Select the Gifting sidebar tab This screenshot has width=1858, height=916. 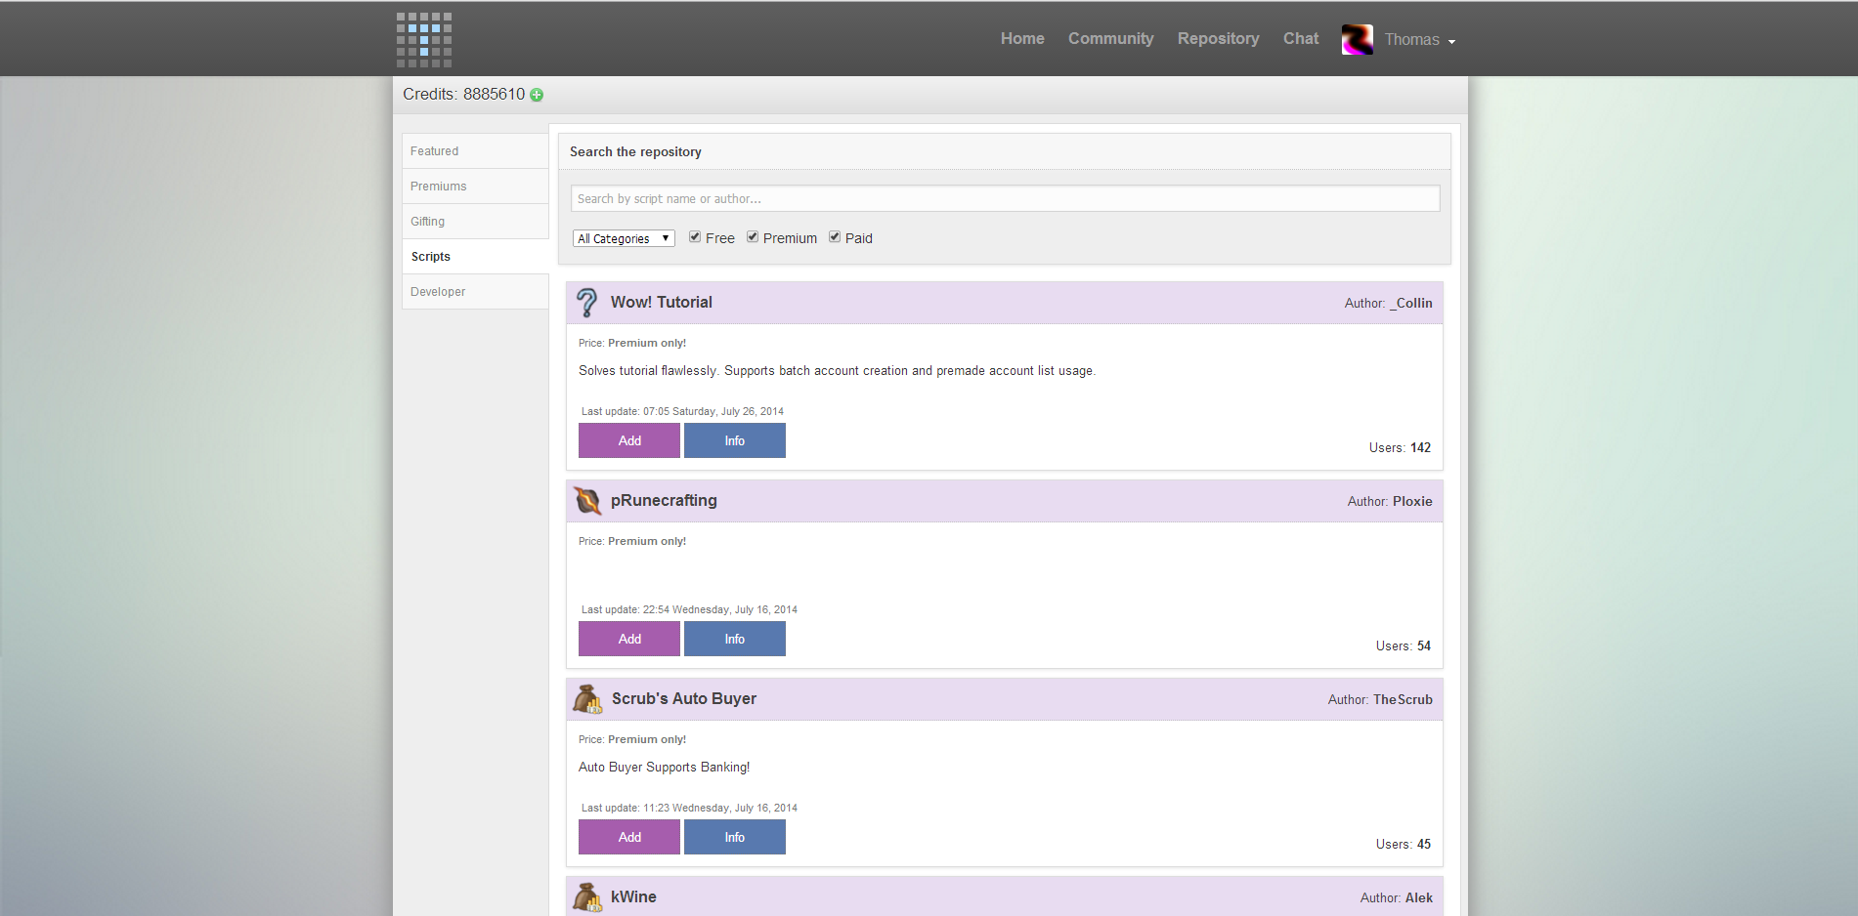pyautogui.click(x=475, y=222)
